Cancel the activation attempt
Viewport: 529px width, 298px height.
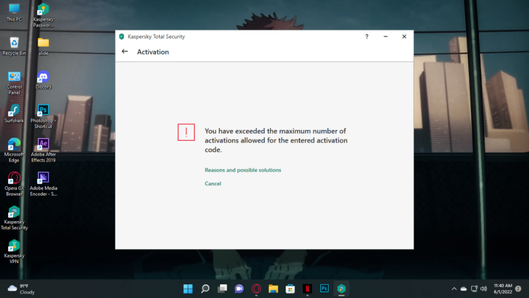click(213, 184)
